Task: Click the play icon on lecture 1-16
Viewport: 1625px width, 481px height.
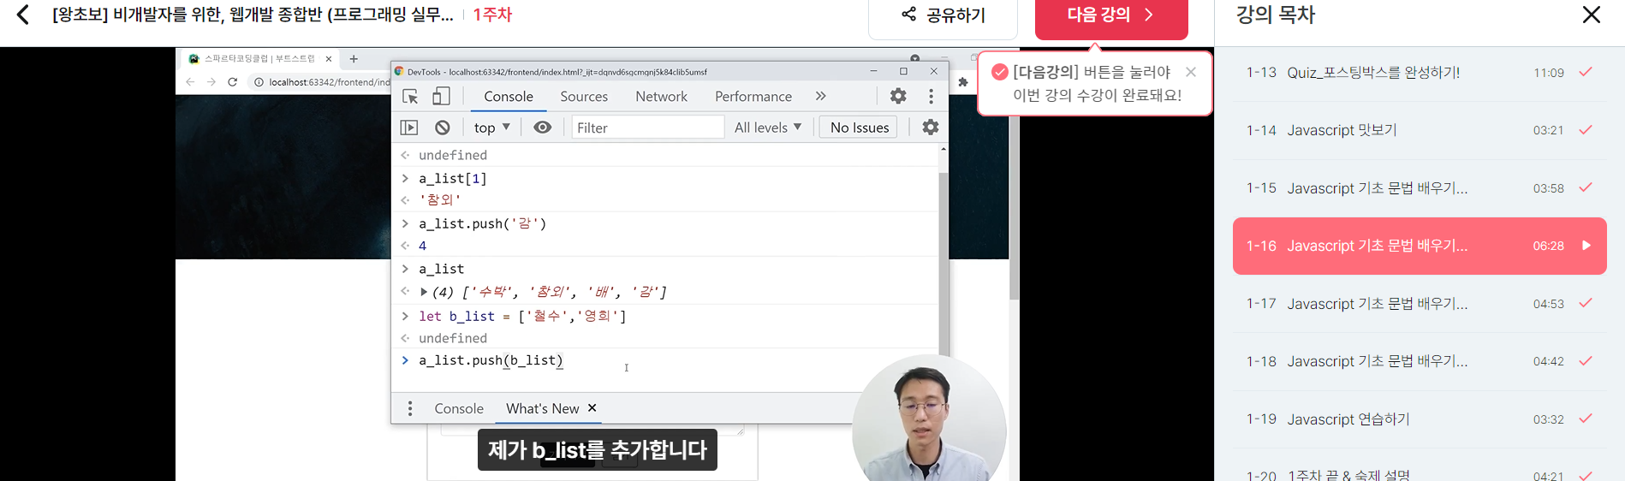Action: pyautogui.click(x=1586, y=246)
